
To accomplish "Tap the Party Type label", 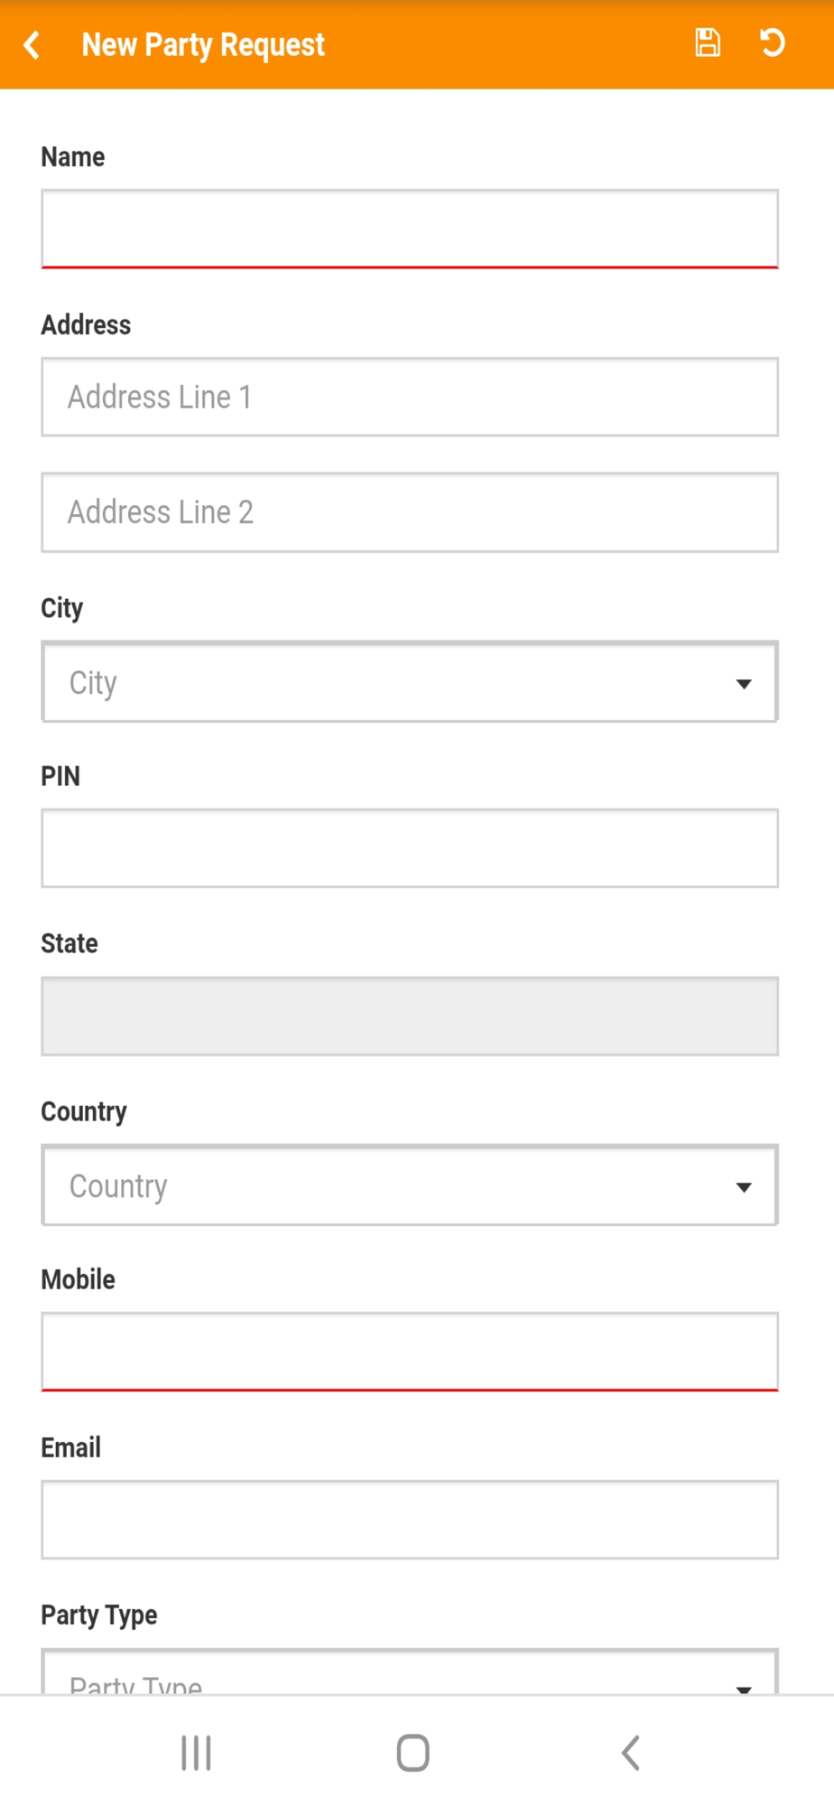I will coord(99,1615).
